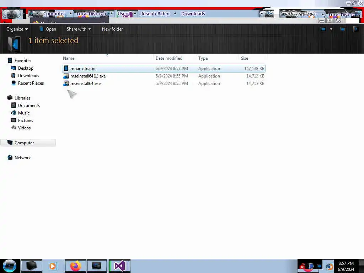Click the network monitor tray icon

point(320,266)
